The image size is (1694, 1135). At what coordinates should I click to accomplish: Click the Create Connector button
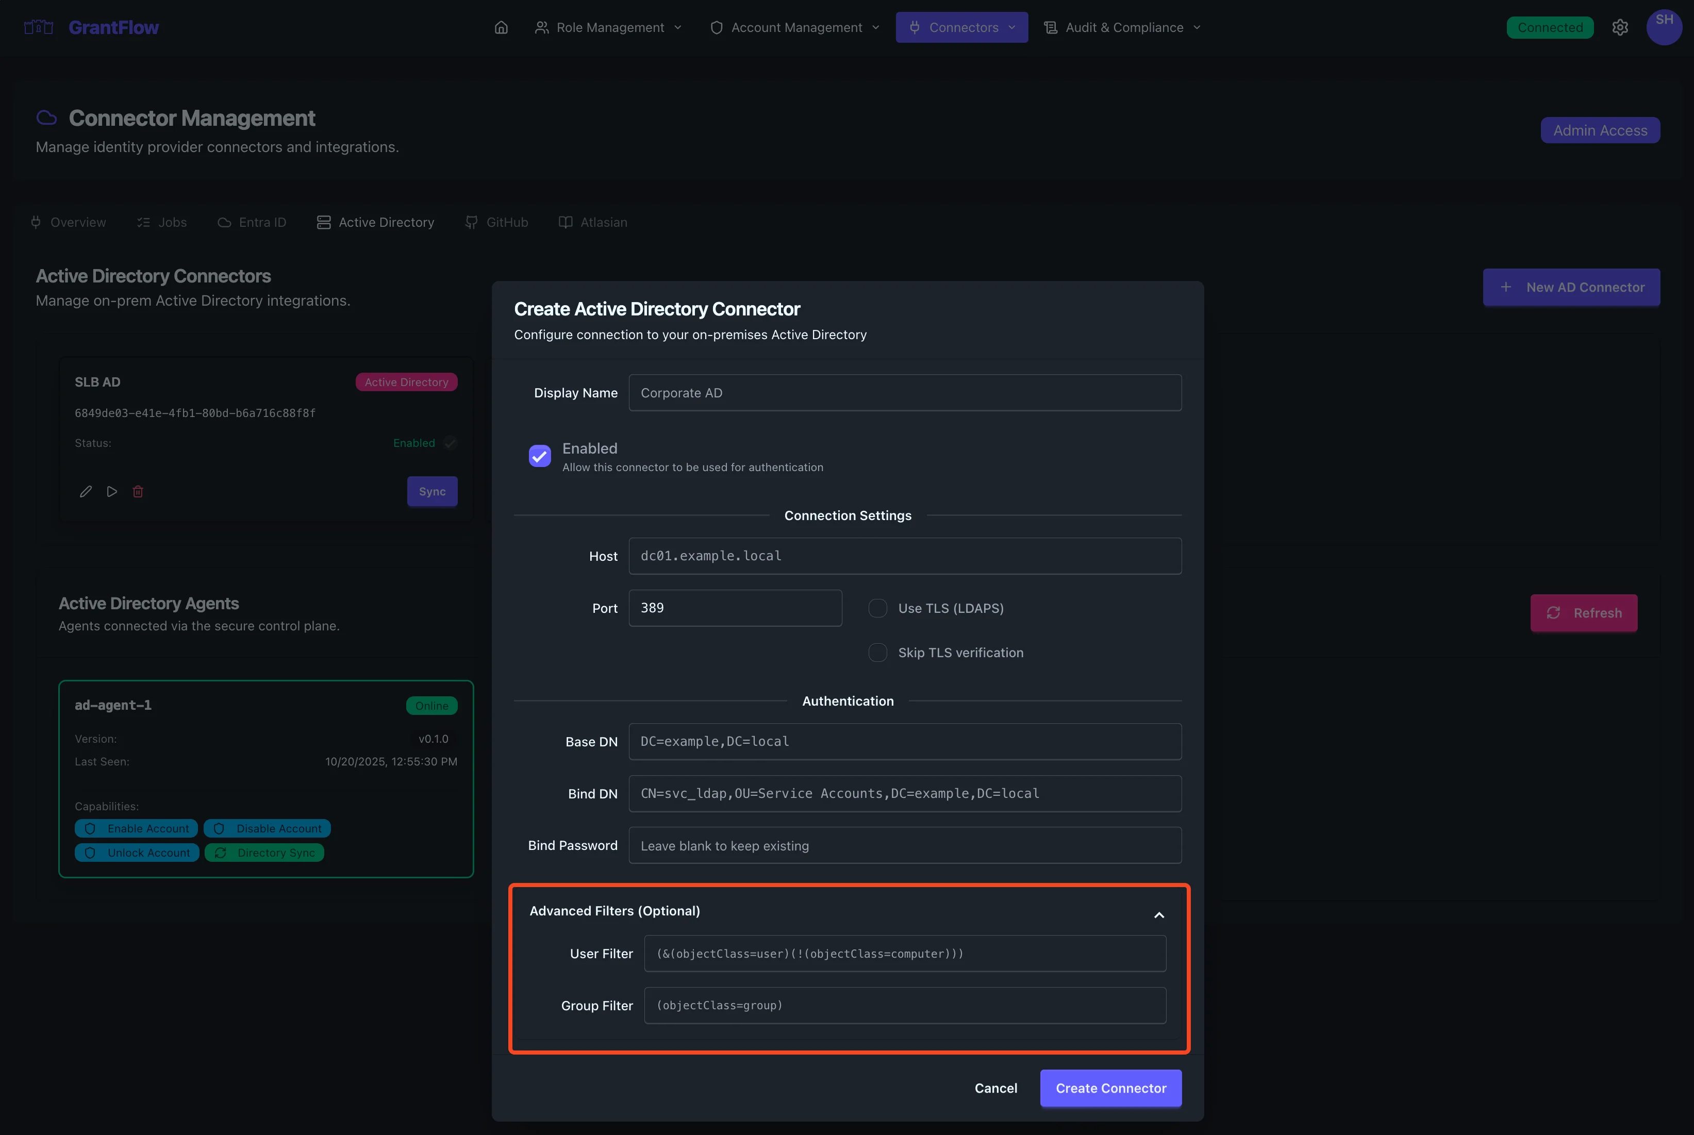1110,1088
